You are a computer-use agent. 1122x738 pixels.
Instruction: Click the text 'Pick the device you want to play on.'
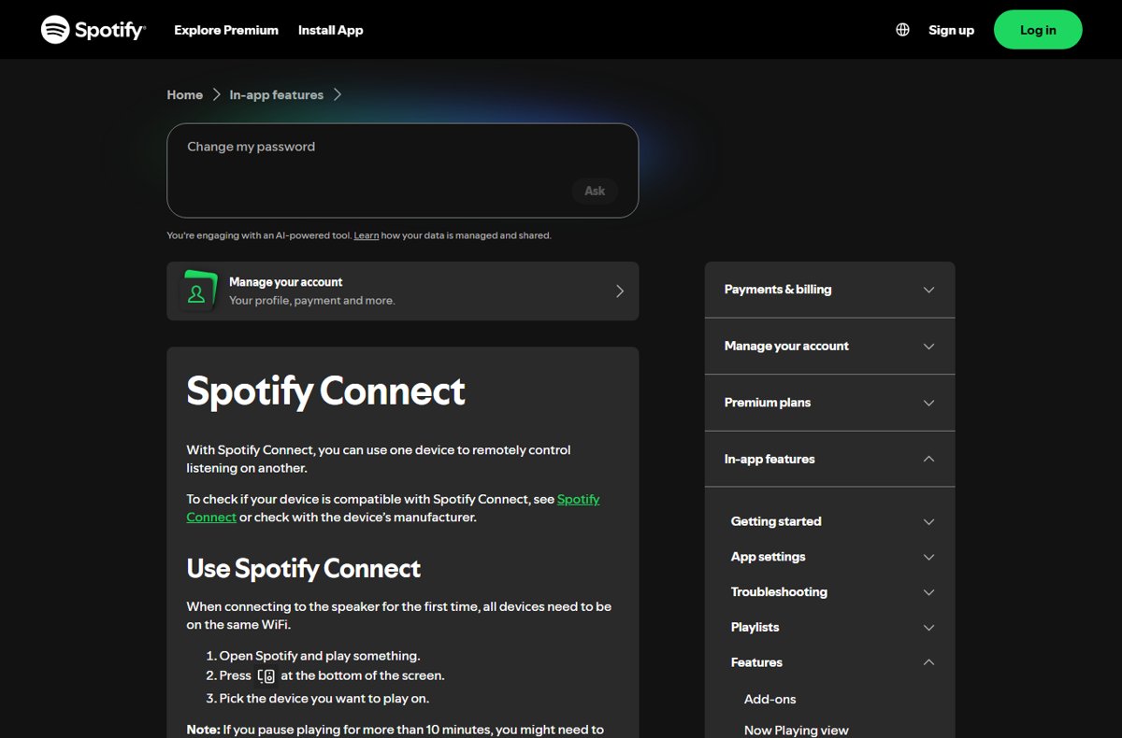(324, 698)
